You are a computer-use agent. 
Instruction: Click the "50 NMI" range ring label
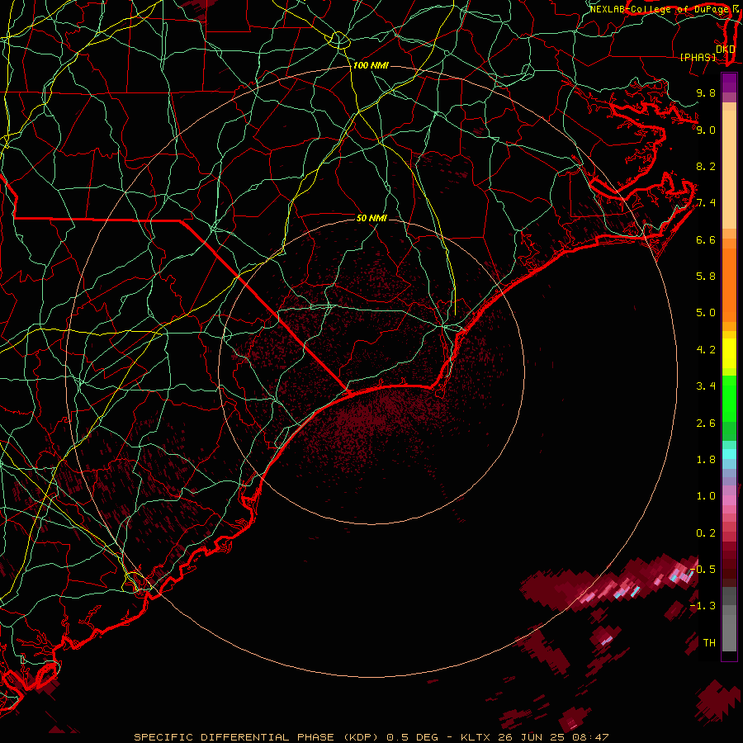372,218
